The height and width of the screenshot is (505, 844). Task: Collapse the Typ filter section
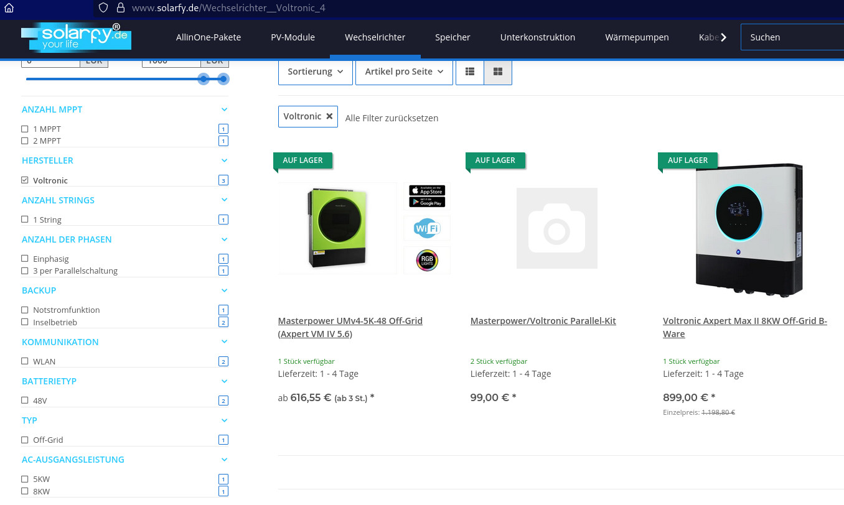pos(224,420)
